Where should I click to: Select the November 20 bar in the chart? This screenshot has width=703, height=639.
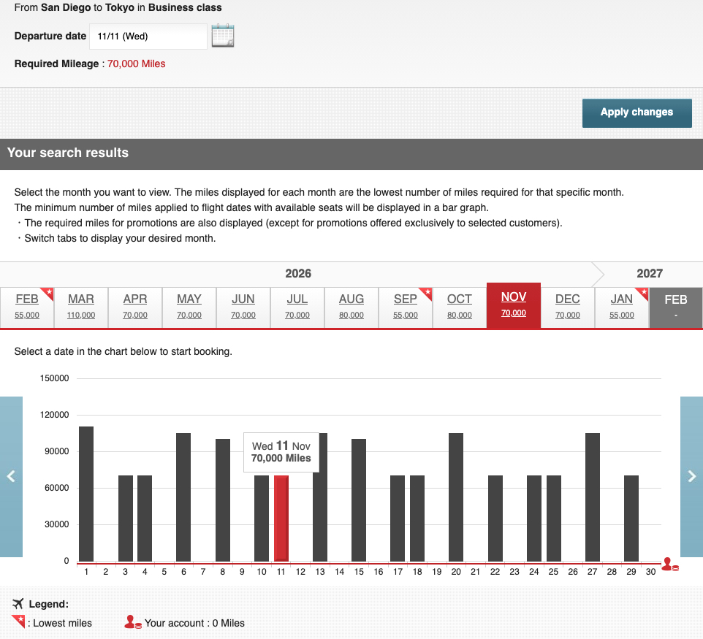455,497
